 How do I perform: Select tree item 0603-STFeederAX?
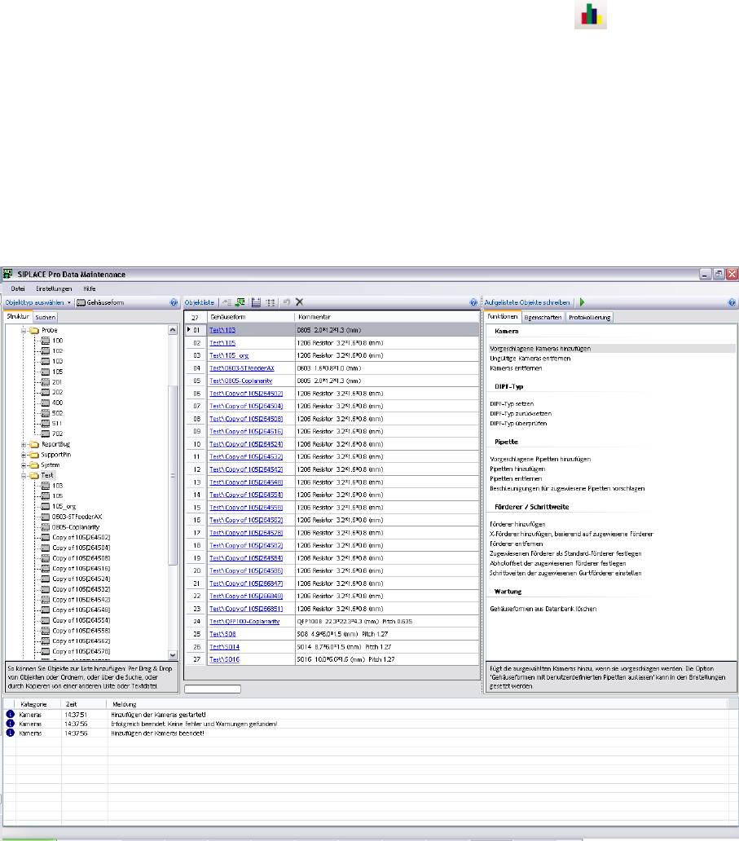pyautogui.click(x=77, y=517)
